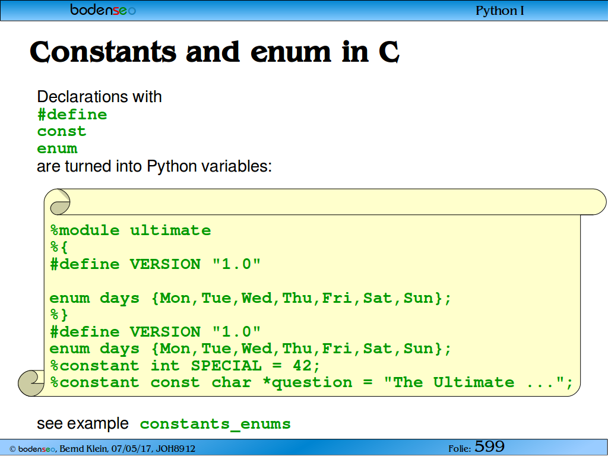Click the 'see example' text

[83, 423]
